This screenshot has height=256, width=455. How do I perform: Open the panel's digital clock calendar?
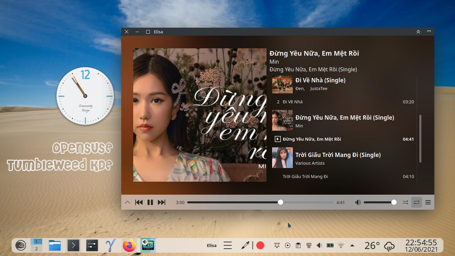click(421, 246)
